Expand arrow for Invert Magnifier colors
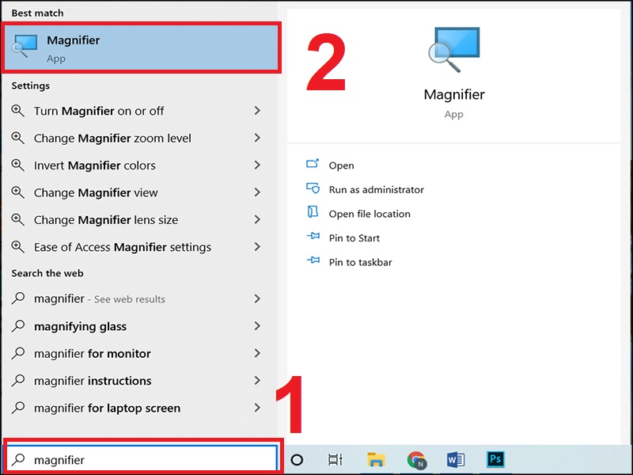Viewport: 633px width, 475px height. coord(257,165)
